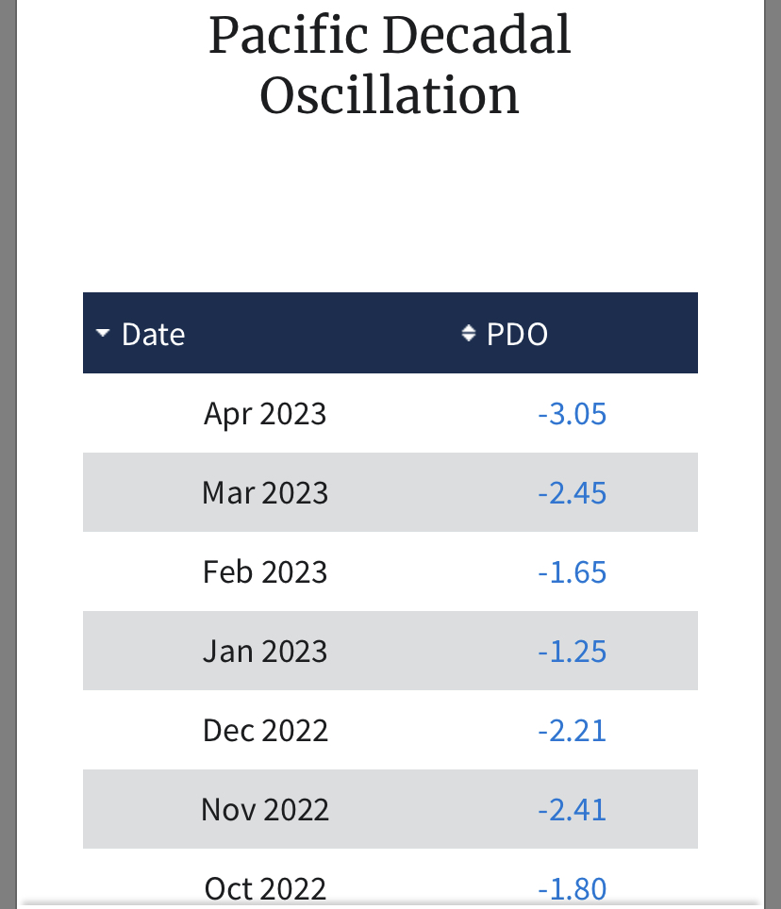The image size is (781, 909).
Task: Select the Nov 2022 date cell
Action: [265, 810]
